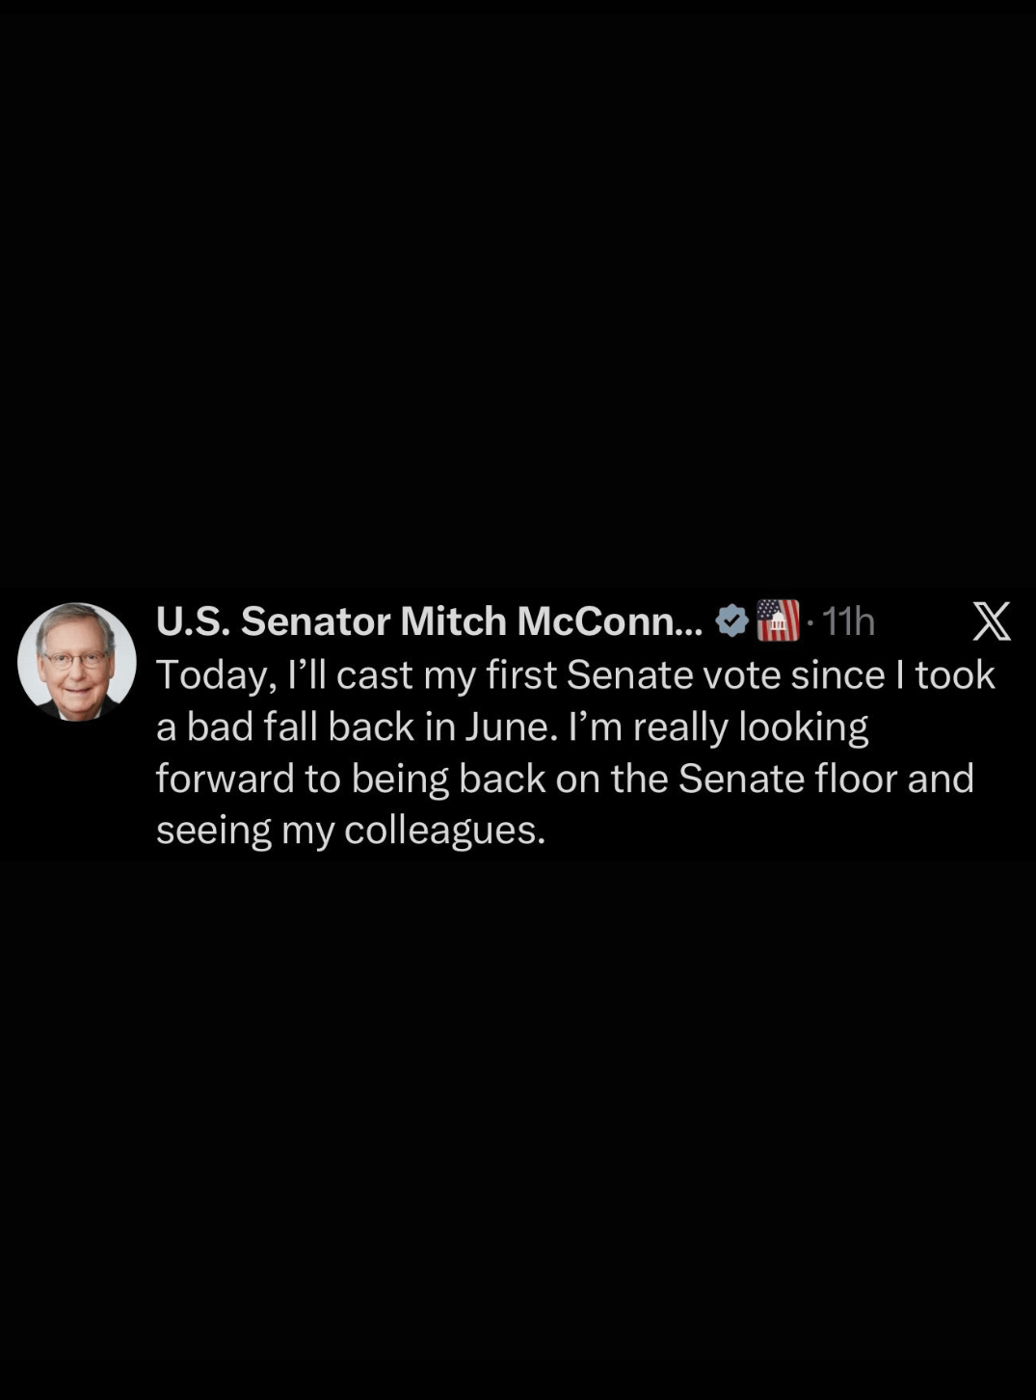Open the tweet author's profile picture
This screenshot has height=1400, width=1036.
pos(76,662)
